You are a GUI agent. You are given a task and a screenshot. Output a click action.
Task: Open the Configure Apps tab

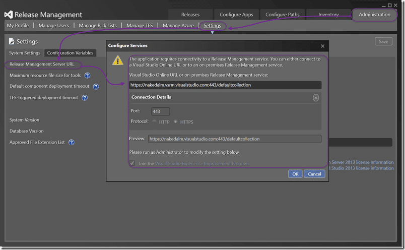coord(236,15)
